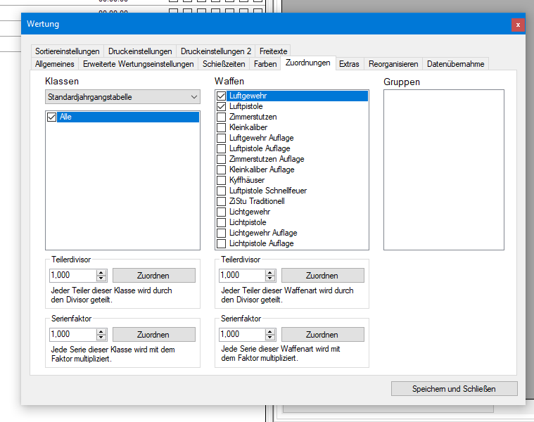The height and width of the screenshot is (422, 534).
Task: Switch to the Farben tab
Action: pos(265,64)
